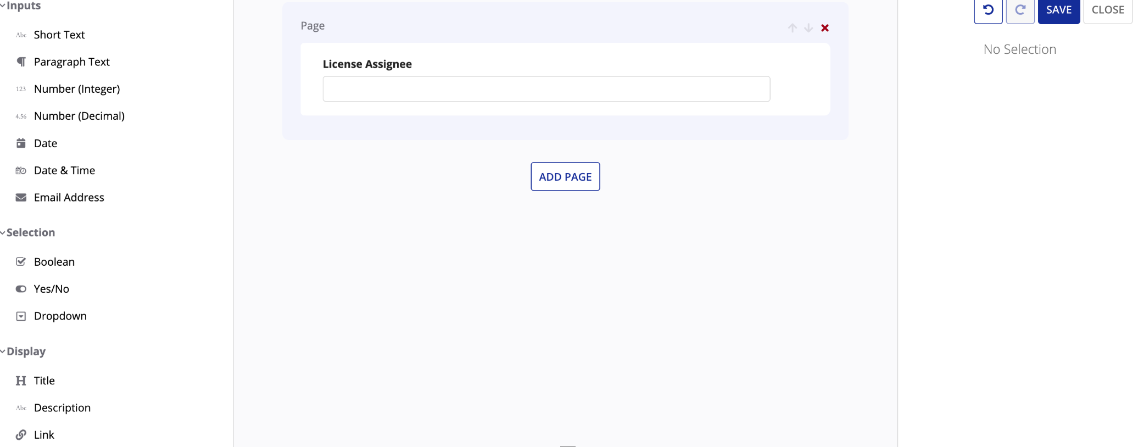1138x447 pixels.
Task: Select the License Assignee field label
Action: [367, 64]
